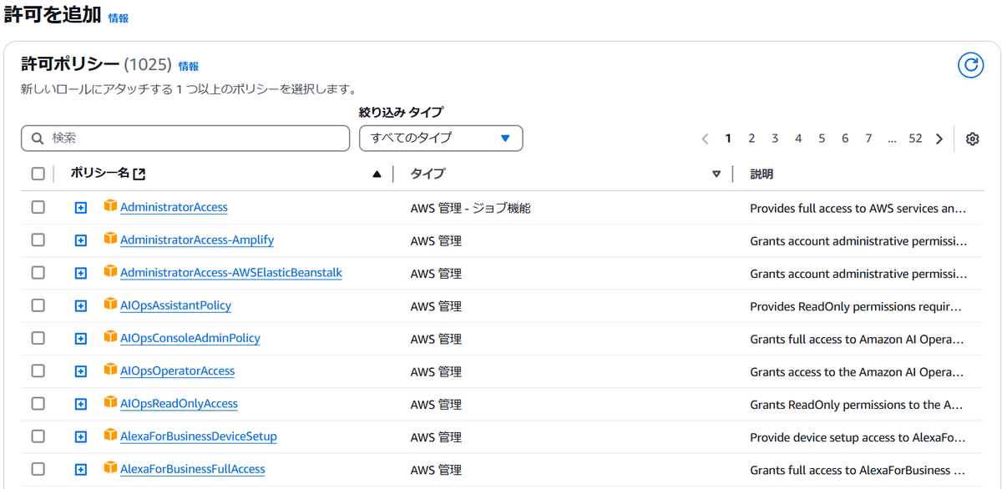
Task: Check the AlexaForBusinessDeviceSetup checkbox
Action: (x=38, y=436)
